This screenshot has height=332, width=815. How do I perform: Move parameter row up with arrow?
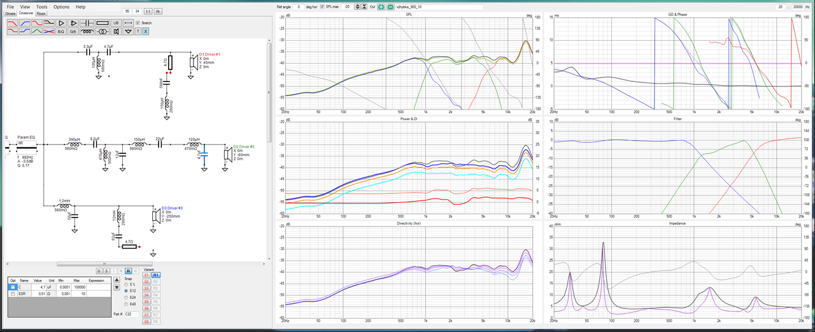117,280
